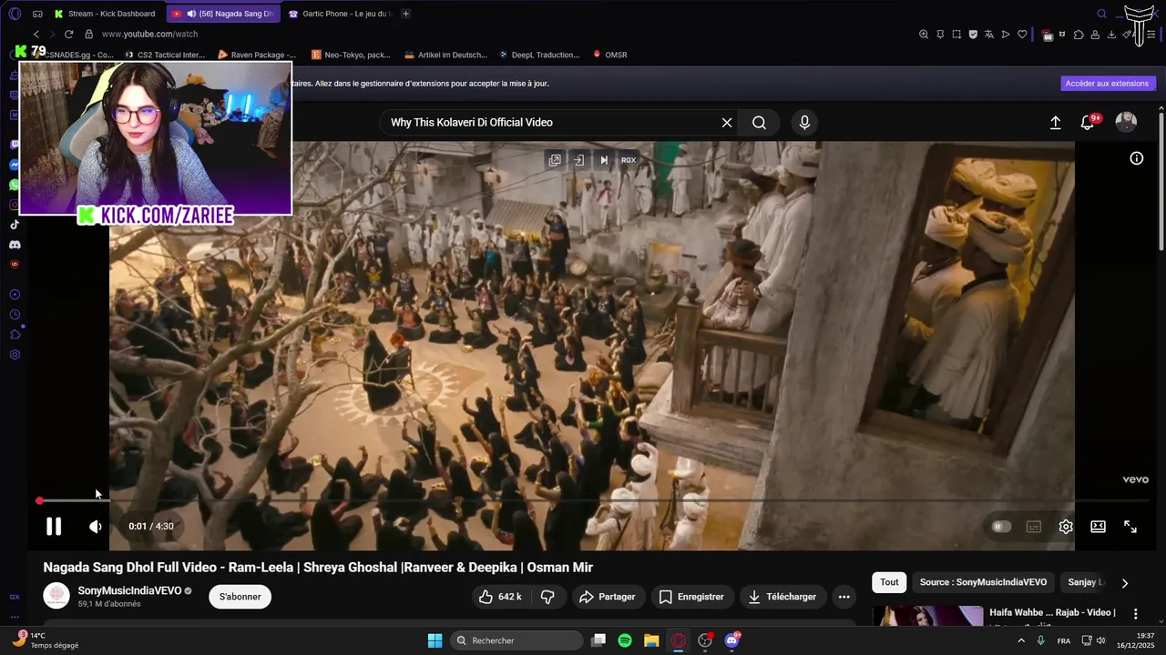Start voice search with the microphone

(x=804, y=123)
